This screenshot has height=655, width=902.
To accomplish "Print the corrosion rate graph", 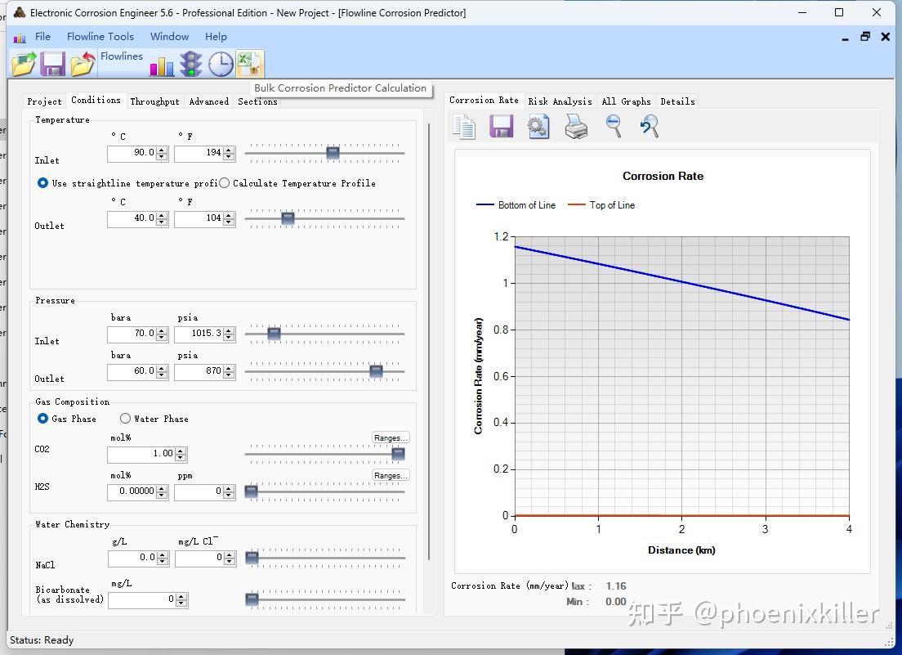I will click(576, 126).
